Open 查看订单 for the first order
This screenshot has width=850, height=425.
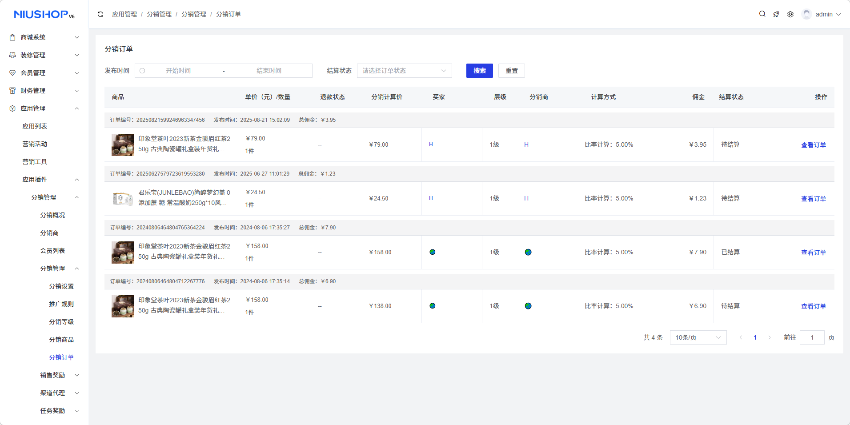pos(813,145)
